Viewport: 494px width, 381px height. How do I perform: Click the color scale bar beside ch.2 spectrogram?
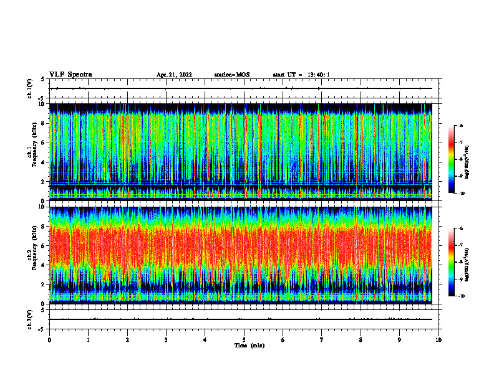452,262
